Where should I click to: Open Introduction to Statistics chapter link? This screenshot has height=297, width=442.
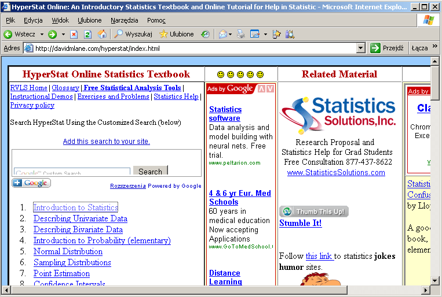[x=75, y=207]
